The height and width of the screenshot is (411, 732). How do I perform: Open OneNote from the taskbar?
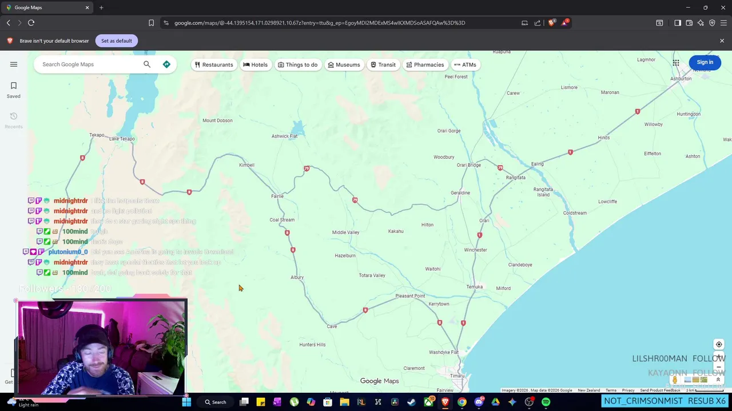277,402
